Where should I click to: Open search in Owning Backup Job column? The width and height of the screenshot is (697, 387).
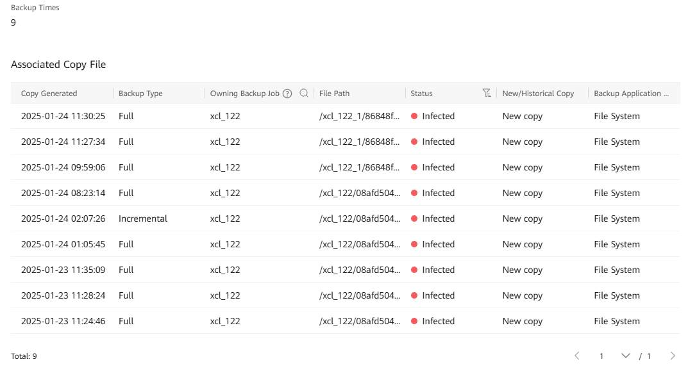click(x=304, y=94)
